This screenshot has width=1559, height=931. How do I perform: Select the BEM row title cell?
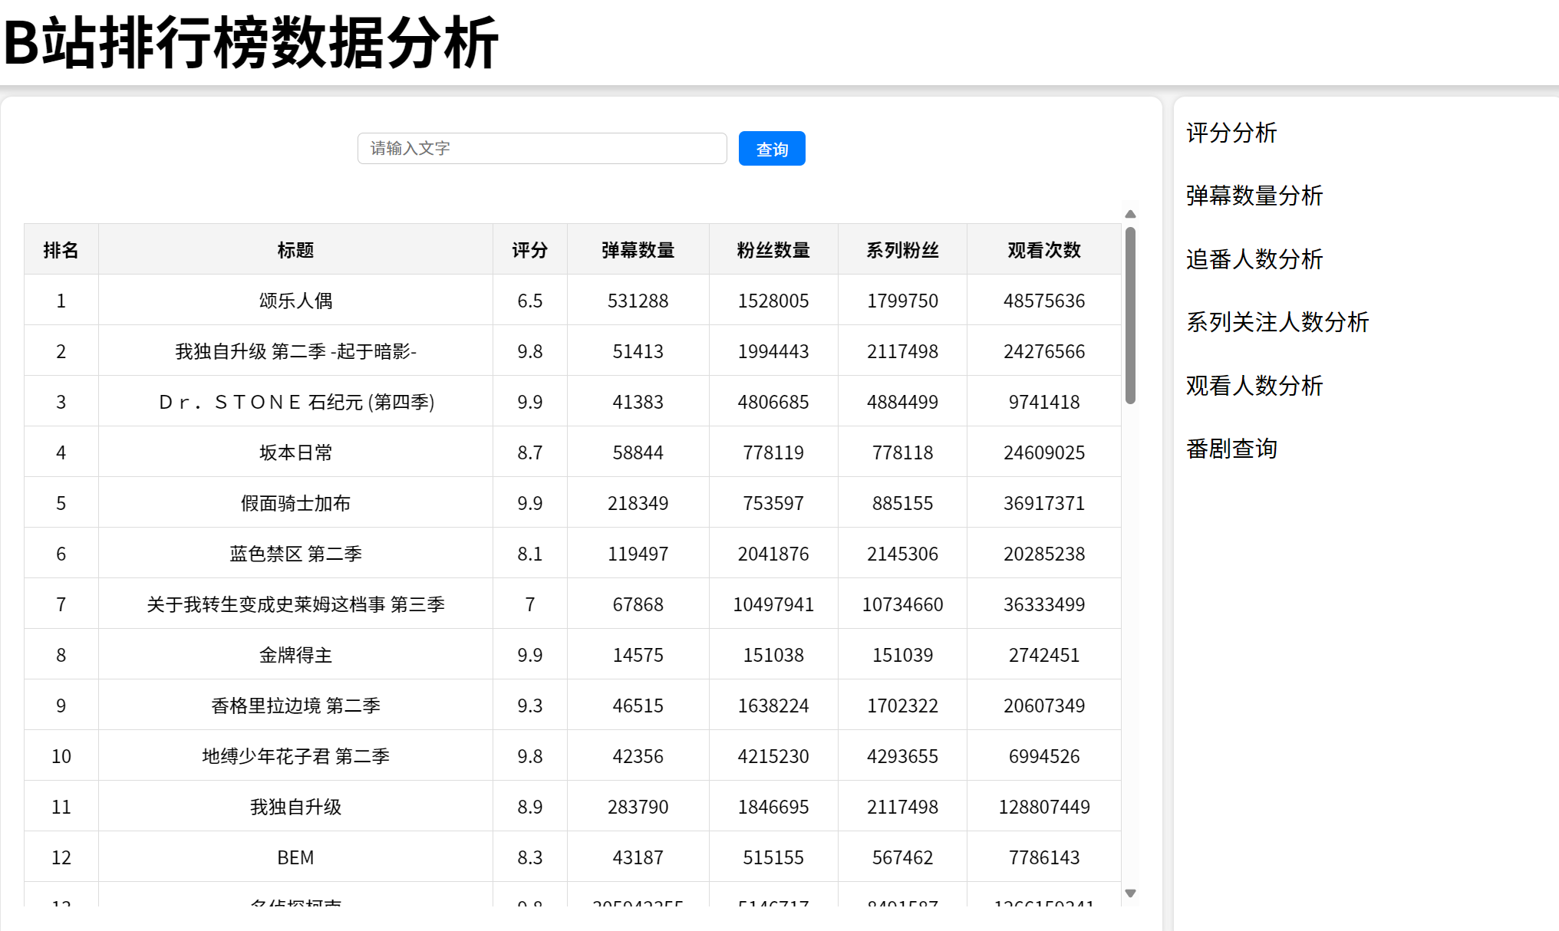[295, 857]
